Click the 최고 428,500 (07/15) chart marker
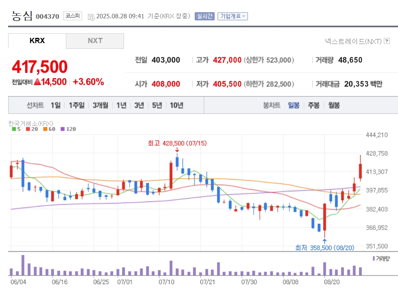Screen dimensions: 398x291 pos(177,143)
